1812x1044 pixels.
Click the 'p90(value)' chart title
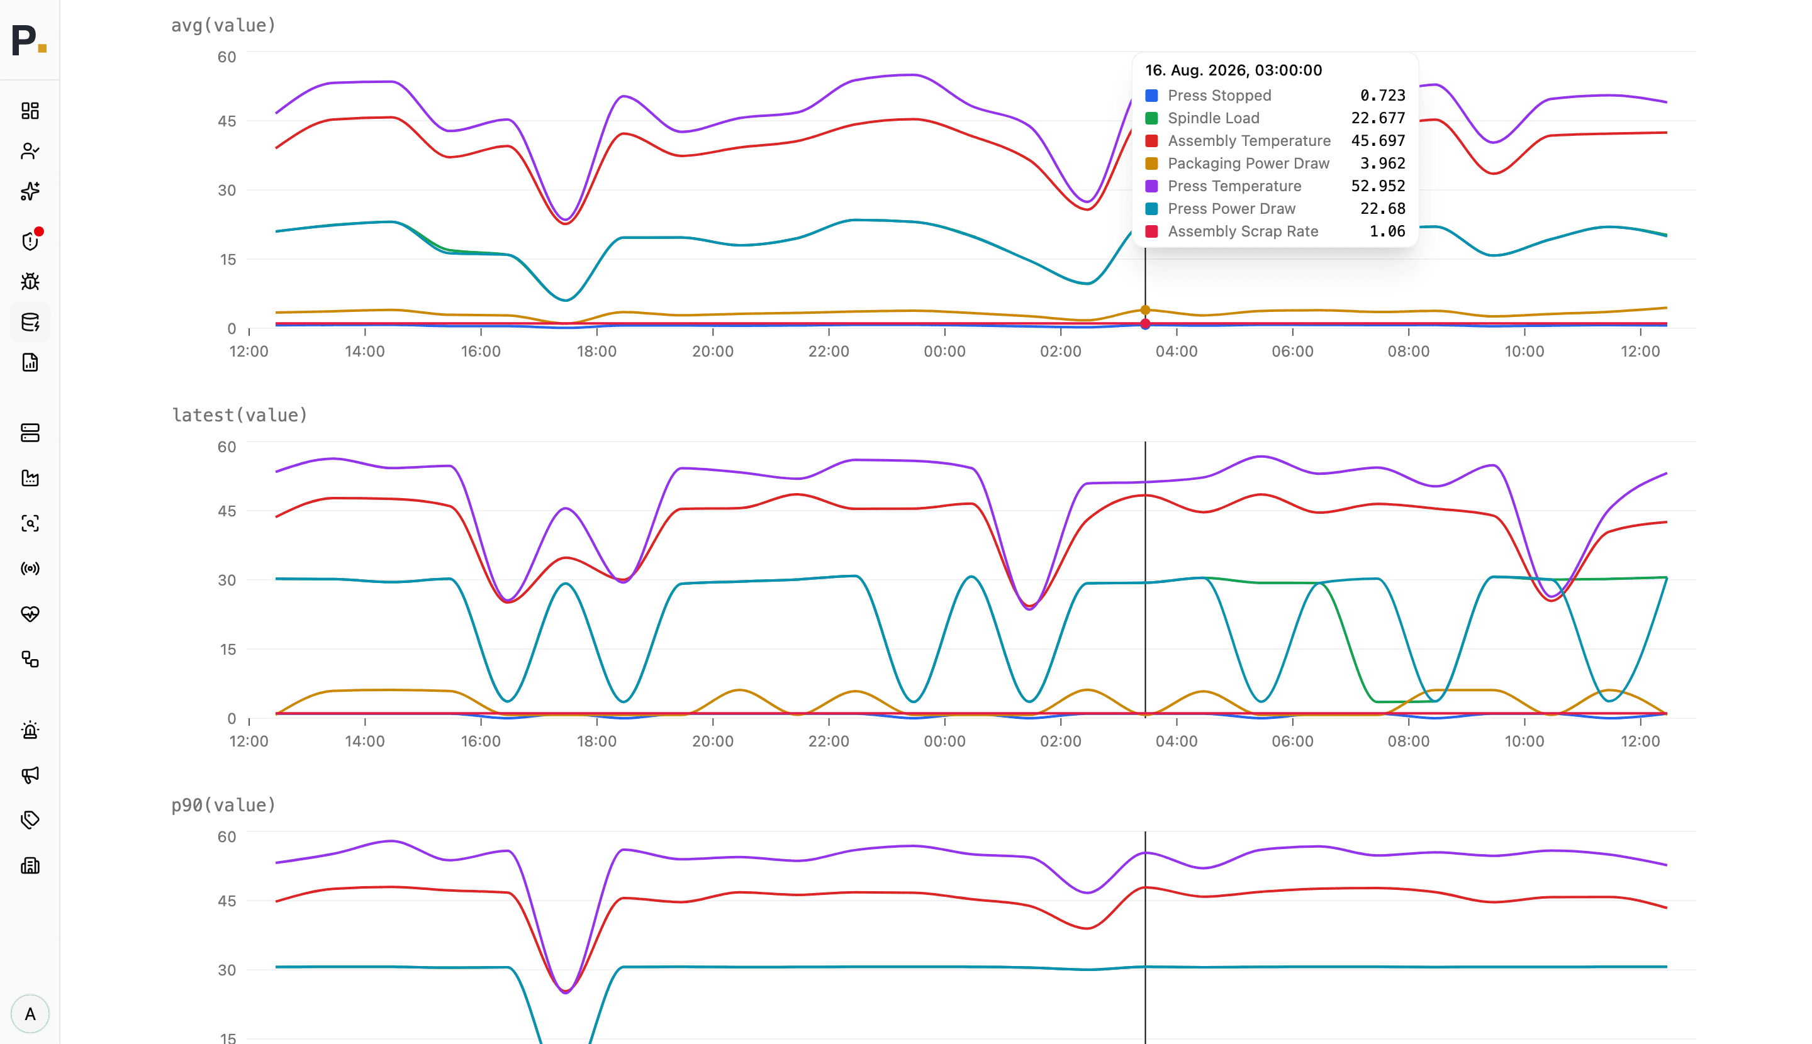pyautogui.click(x=223, y=806)
